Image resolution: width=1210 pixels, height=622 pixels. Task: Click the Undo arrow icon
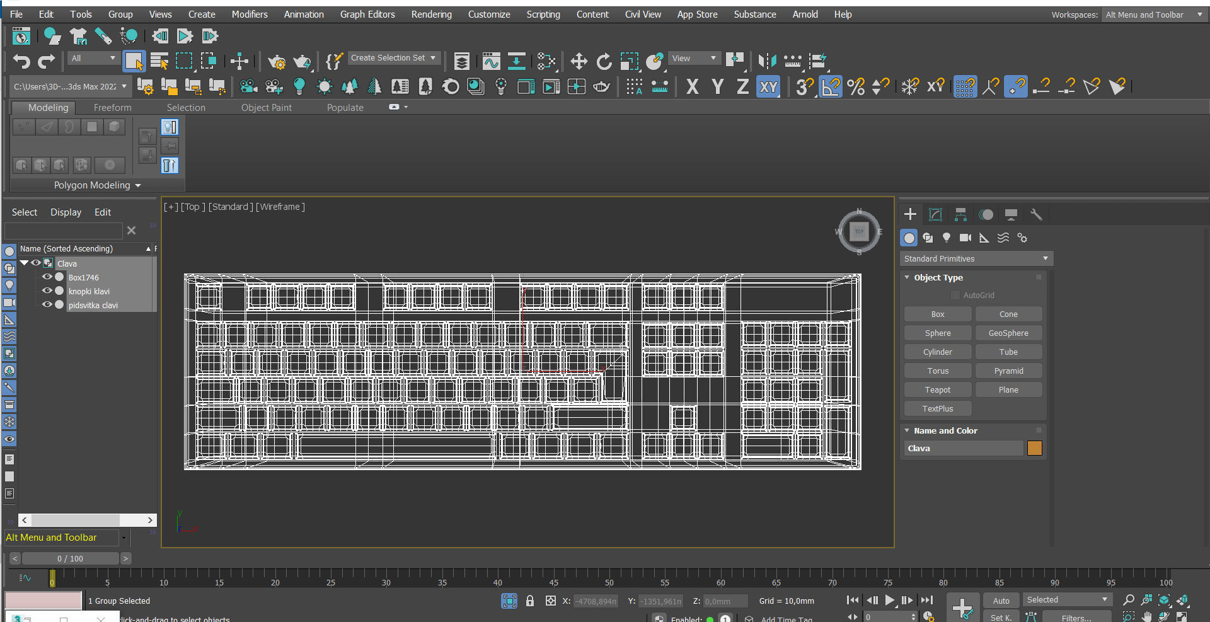[x=21, y=61]
